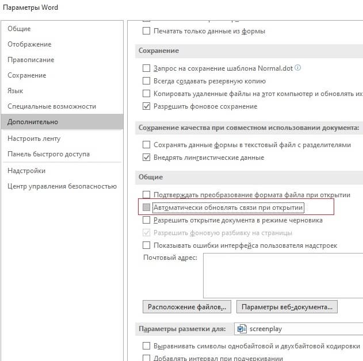Toggle 'Внедрять лингвистические данные' checkbox
The width and height of the screenshot is (363, 361).
[147, 158]
